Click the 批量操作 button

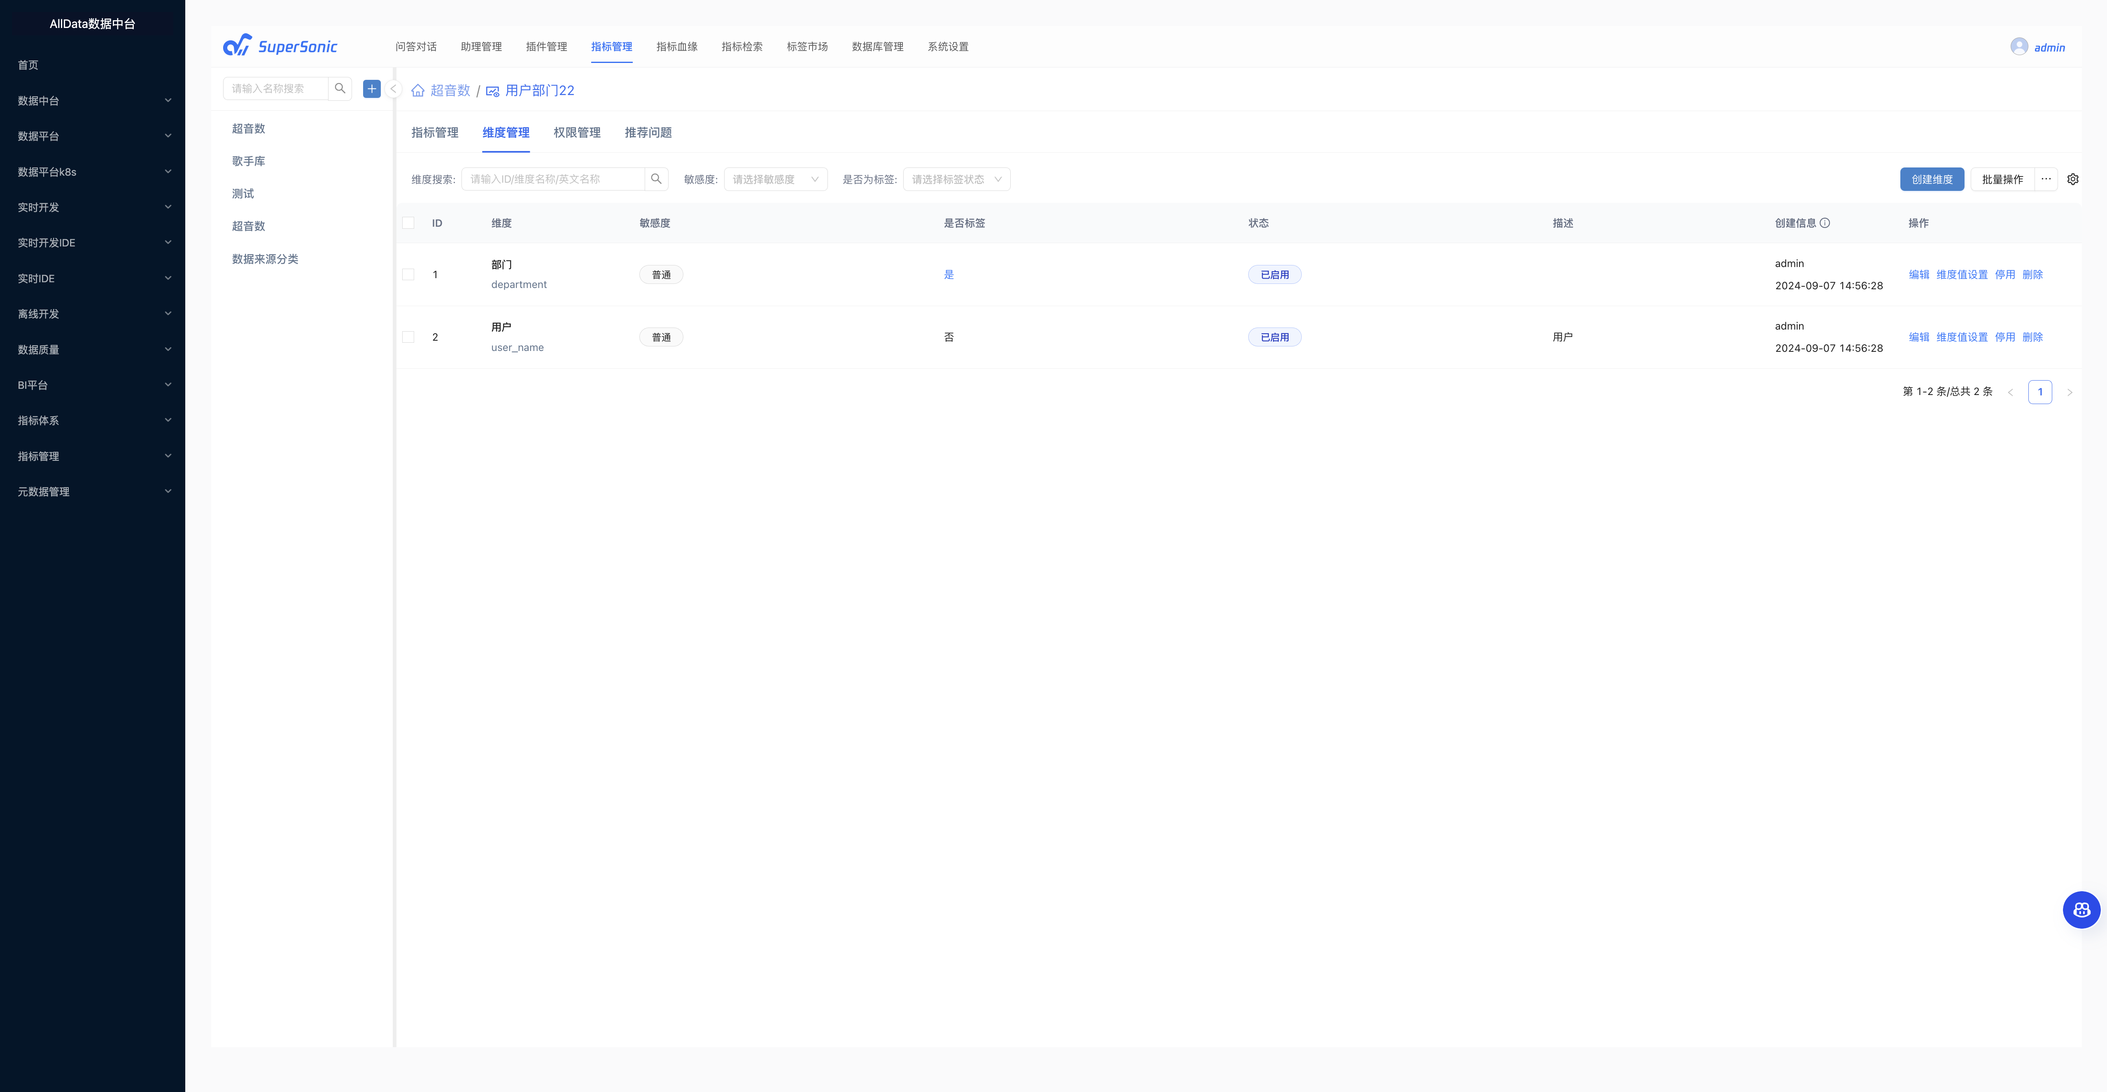[x=2002, y=179]
